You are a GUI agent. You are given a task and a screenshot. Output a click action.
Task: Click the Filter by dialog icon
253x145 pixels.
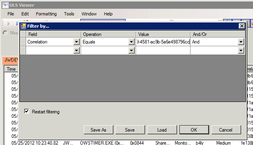pos(23,26)
